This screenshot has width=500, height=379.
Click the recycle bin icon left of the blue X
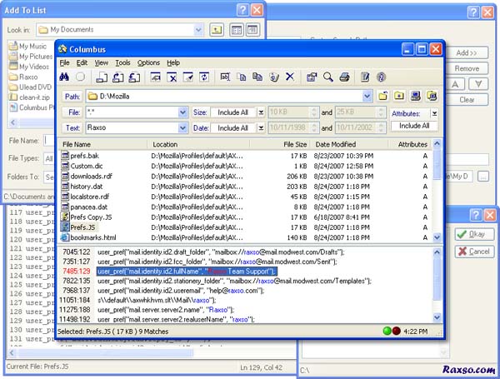pos(274,77)
